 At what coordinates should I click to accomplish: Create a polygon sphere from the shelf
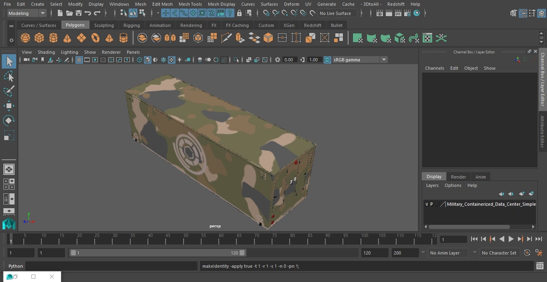click(25, 38)
